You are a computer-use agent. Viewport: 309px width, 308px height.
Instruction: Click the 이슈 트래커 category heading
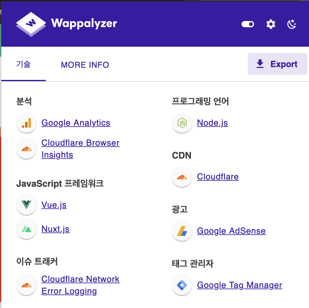(37, 261)
